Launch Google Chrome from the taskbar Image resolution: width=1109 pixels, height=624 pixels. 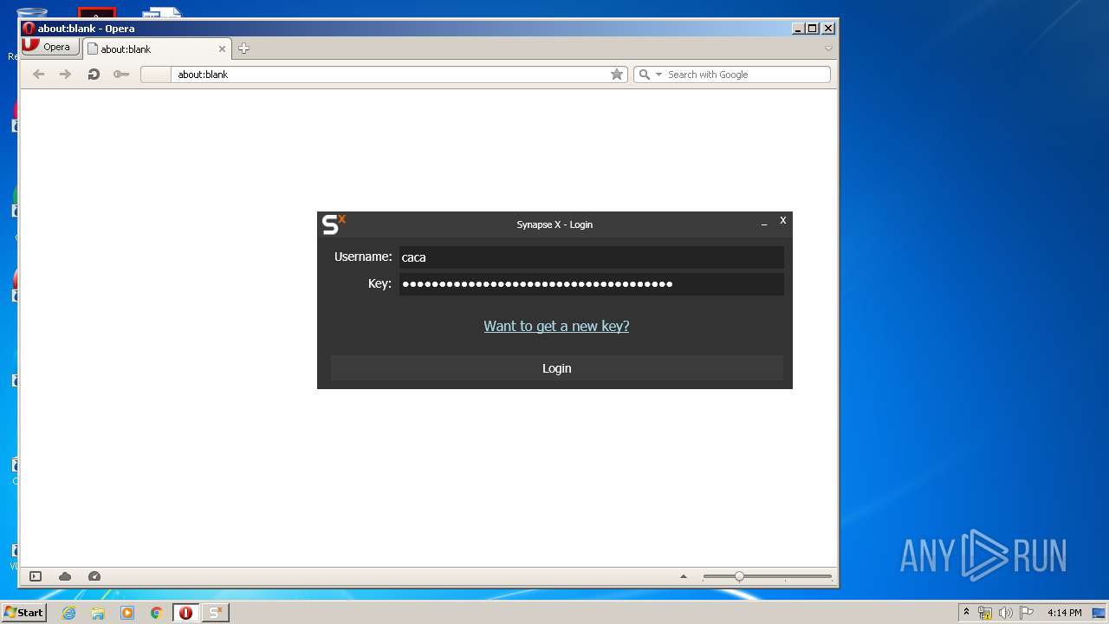point(157,613)
